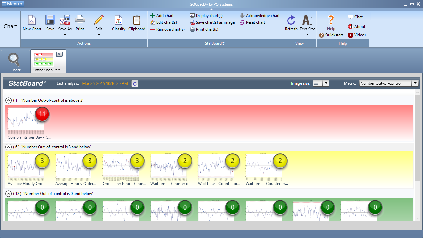423x238 pixels.
Task: Add a chart using the green plus icon
Action: [x=153, y=15]
